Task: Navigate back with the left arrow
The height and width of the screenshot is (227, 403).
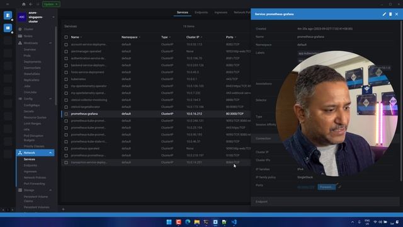Action: 31,4
